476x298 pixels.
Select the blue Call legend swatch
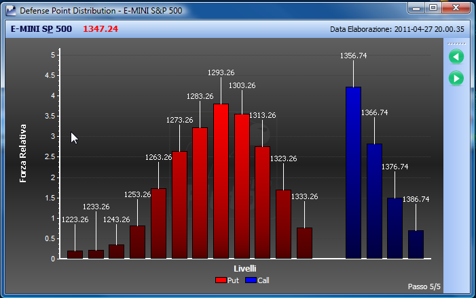pos(251,280)
